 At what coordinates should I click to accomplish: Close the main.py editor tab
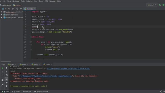34,9
